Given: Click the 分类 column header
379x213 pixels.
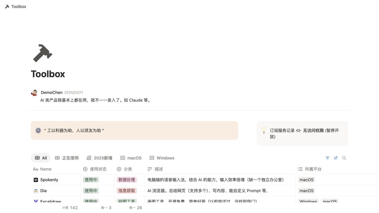Looking at the screenshot, I should (x=129, y=169).
